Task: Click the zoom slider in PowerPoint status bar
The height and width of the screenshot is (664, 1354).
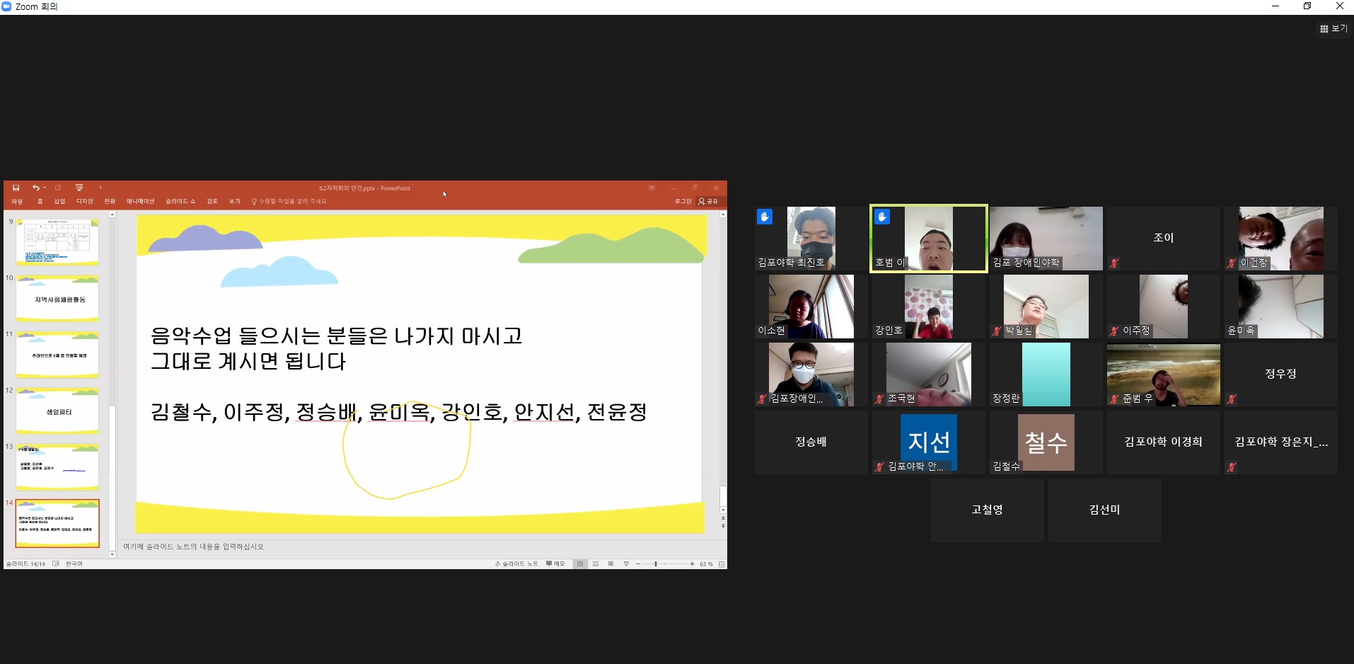Action: coord(665,564)
